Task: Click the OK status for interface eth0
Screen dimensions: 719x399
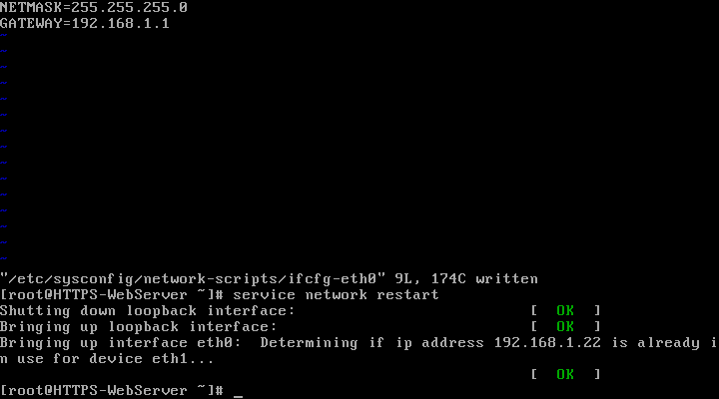Action: [565, 374]
